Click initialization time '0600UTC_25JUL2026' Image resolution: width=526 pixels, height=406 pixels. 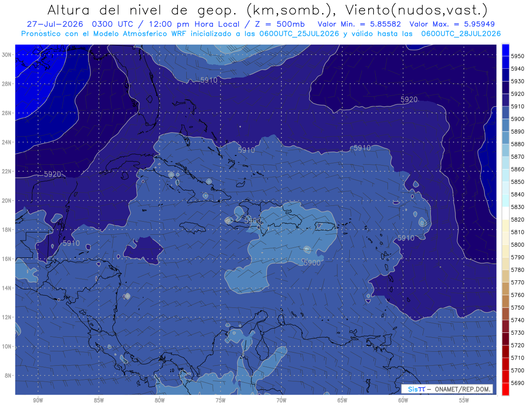pyautogui.click(x=299, y=33)
